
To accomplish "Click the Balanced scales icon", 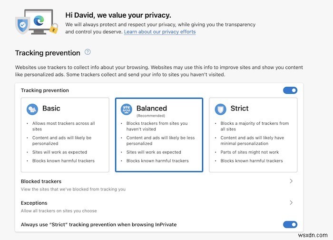I will pyautogui.click(x=127, y=109).
